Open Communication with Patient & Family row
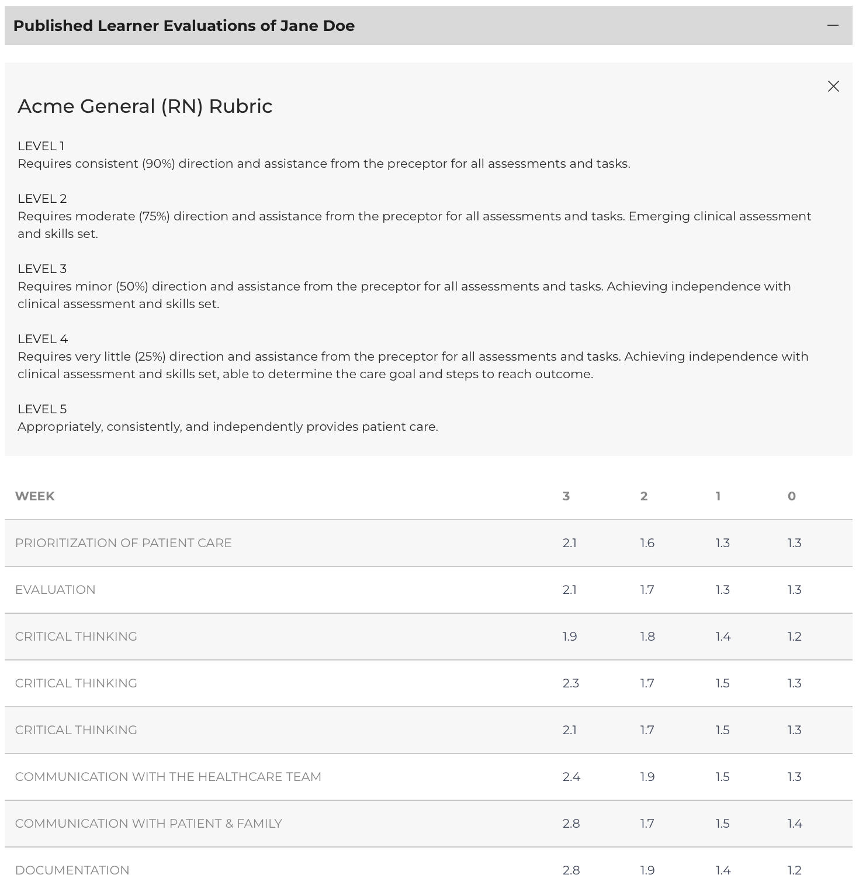The width and height of the screenshot is (859, 892). click(428, 824)
